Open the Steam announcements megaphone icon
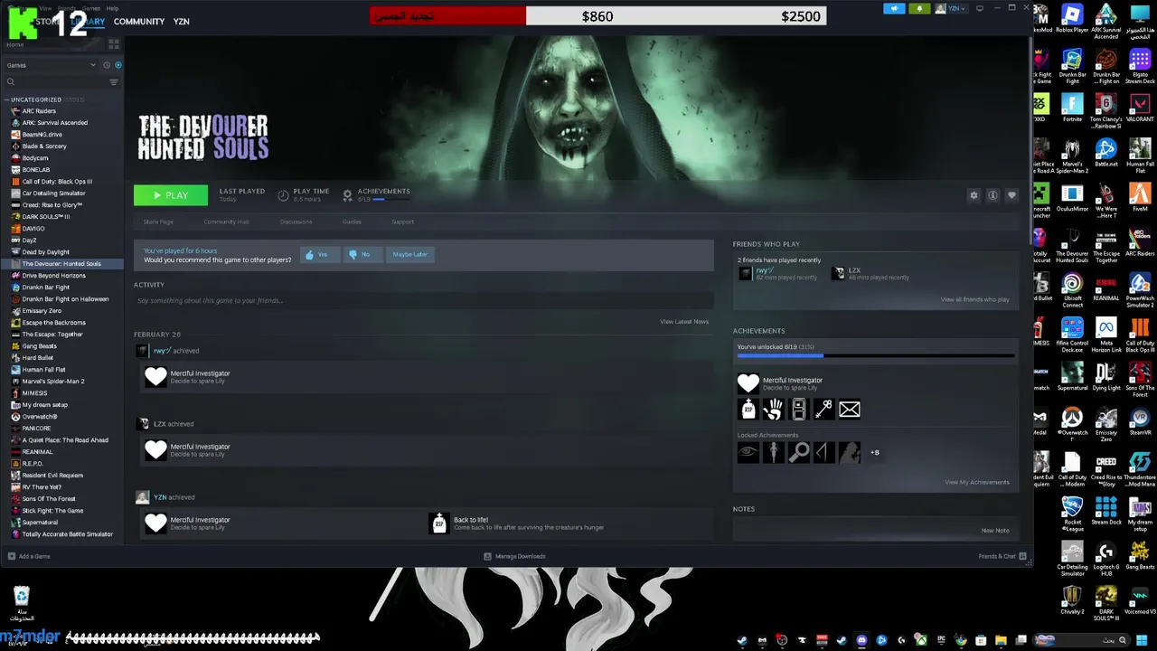 point(894,9)
